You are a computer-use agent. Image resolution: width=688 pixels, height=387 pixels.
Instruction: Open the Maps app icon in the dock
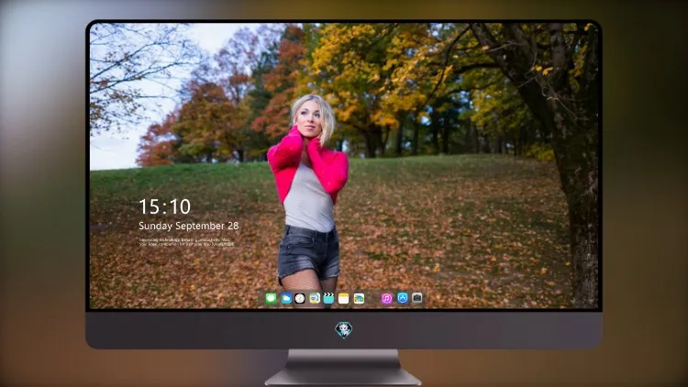click(x=314, y=299)
